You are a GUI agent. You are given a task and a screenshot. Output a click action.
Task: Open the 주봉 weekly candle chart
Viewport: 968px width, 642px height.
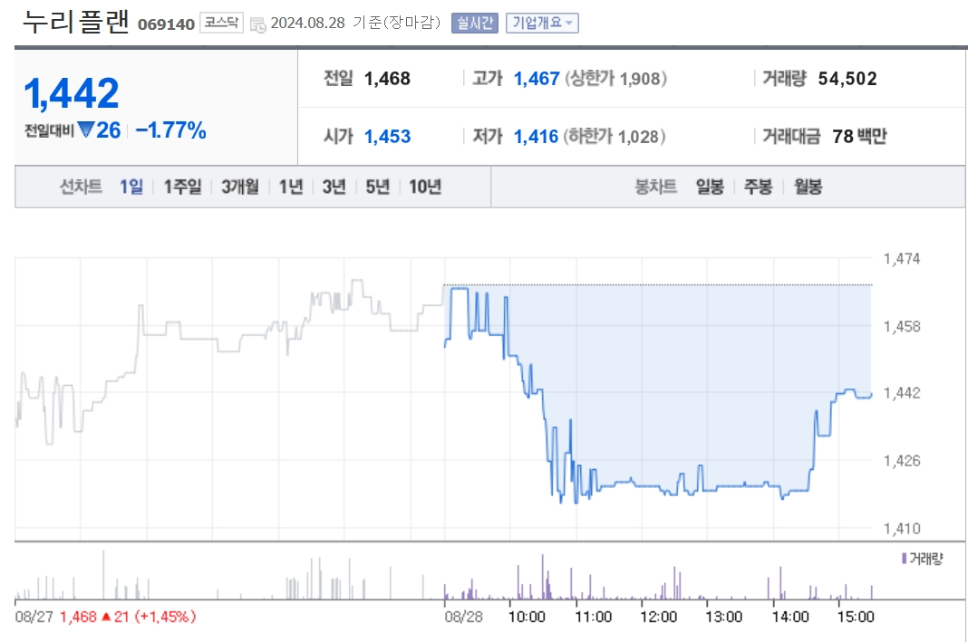tap(758, 187)
